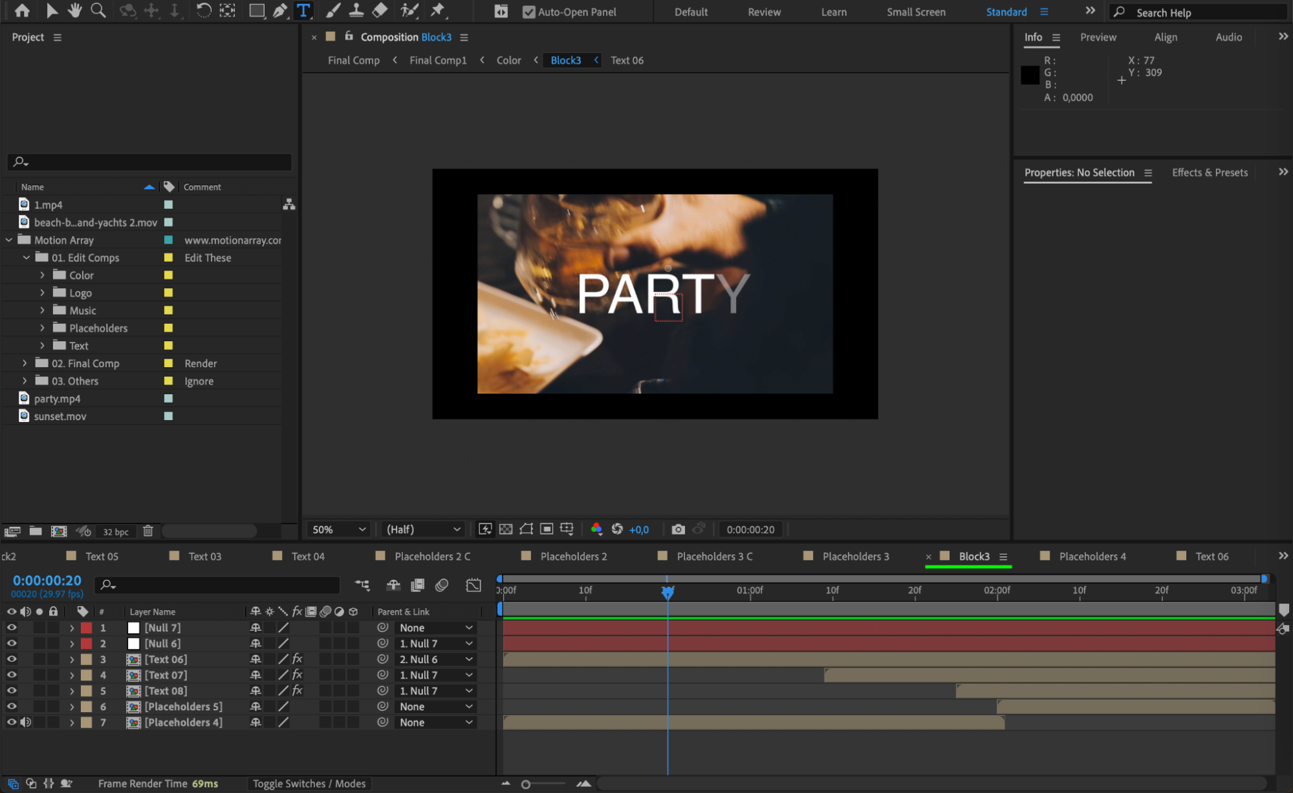Image resolution: width=1293 pixels, height=793 pixels.
Task: Click the timeline zoom slider handle
Action: [526, 784]
